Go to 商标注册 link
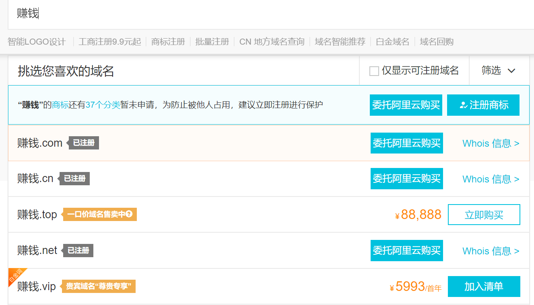Viewport: 534px width, 305px height. click(168, 42)
